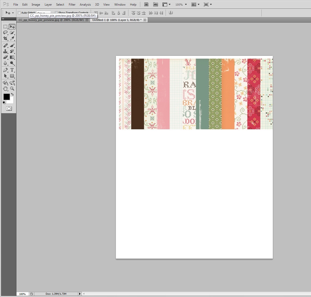Toggle Quick Mask mode

(x=9, y=109)
